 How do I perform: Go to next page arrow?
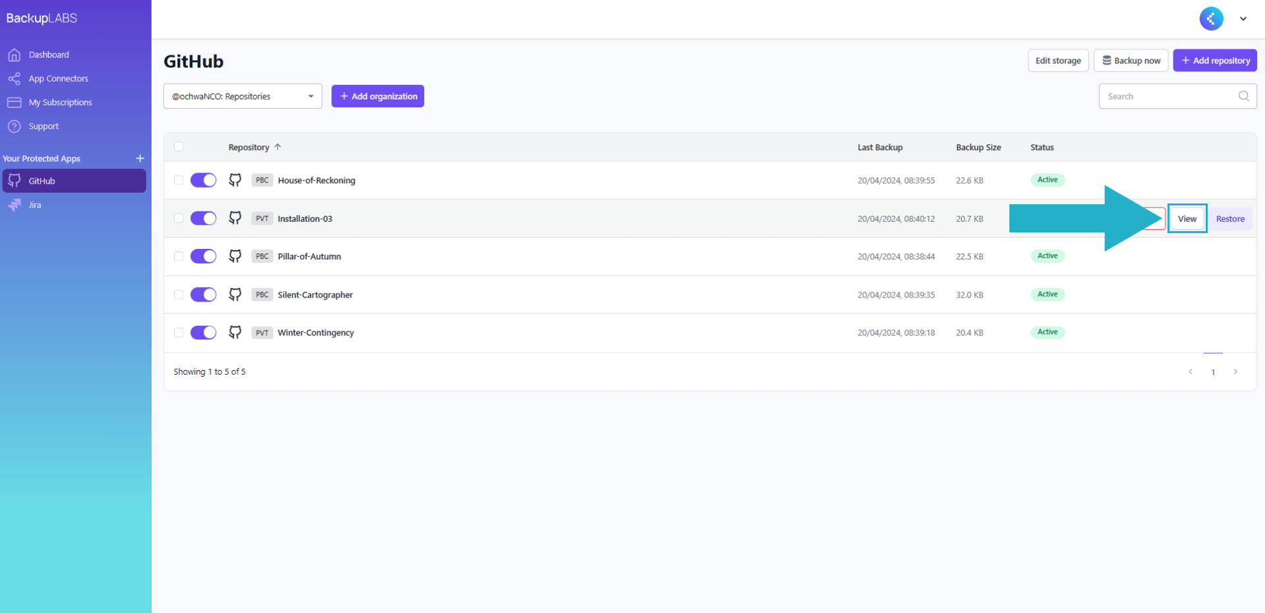[1235, 372]
